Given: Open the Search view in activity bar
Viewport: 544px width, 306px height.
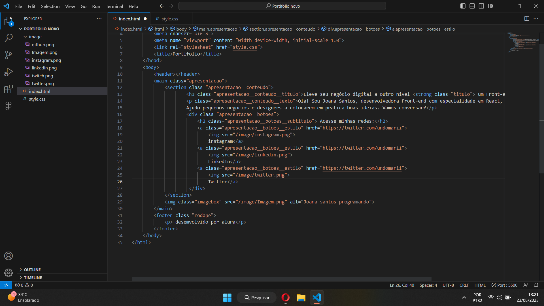Looking at the screenshot, I should pos(8,38).
